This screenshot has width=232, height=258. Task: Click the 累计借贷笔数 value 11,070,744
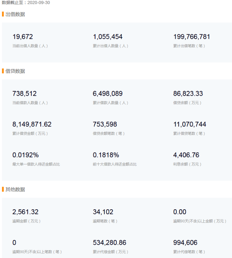(x=190, y=124)
